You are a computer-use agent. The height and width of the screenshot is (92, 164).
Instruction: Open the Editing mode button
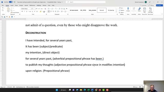pos(152,5)
